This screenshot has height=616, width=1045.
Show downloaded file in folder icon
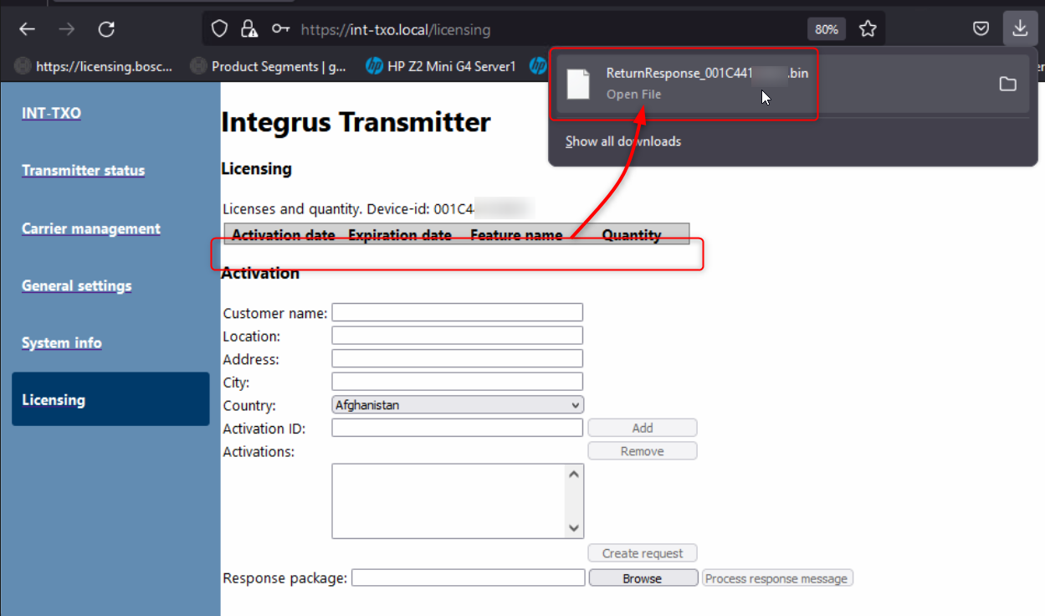[1007, 84]
